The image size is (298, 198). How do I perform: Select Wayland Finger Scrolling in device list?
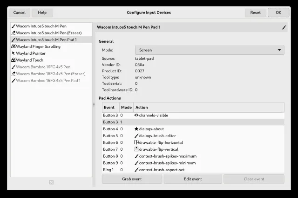tap(51, 46)
